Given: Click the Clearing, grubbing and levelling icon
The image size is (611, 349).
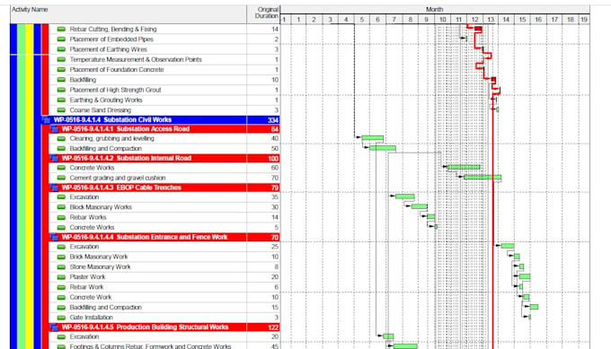Looking at the screenshot, I should click(61, 138).
